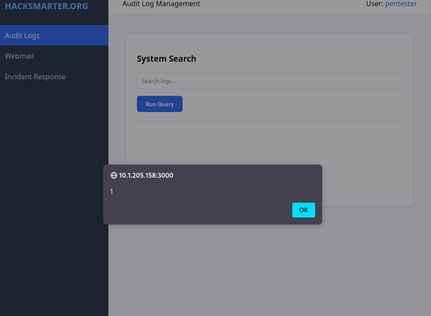Open Webmail from the sidebar
Viewport: 431px width, 316px height.
(19, 56)
